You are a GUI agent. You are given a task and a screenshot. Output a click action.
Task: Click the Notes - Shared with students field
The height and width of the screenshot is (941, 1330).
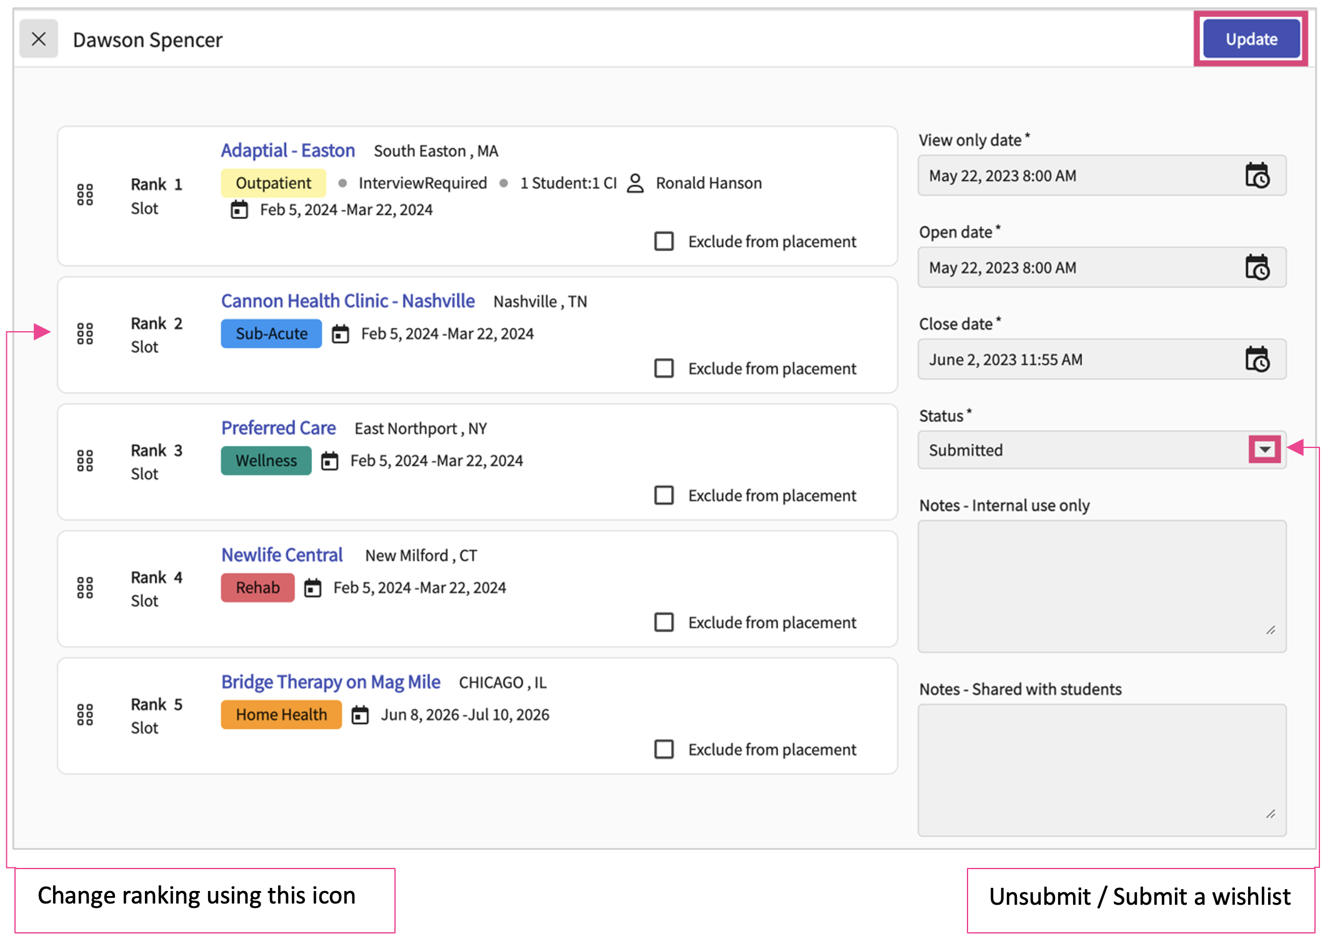pos(1101,770)
